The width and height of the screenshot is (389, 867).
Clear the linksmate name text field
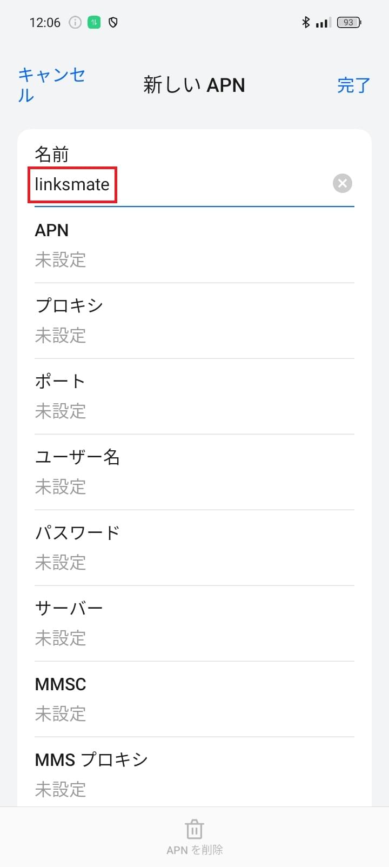click(x=342, y=184)
